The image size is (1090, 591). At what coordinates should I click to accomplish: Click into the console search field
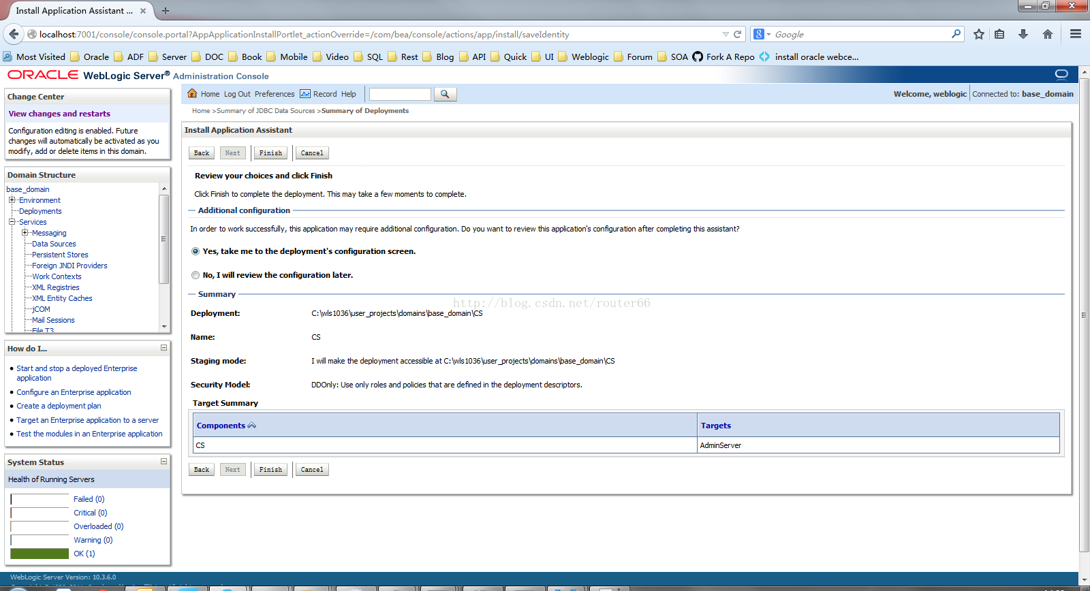pos(400,94)
